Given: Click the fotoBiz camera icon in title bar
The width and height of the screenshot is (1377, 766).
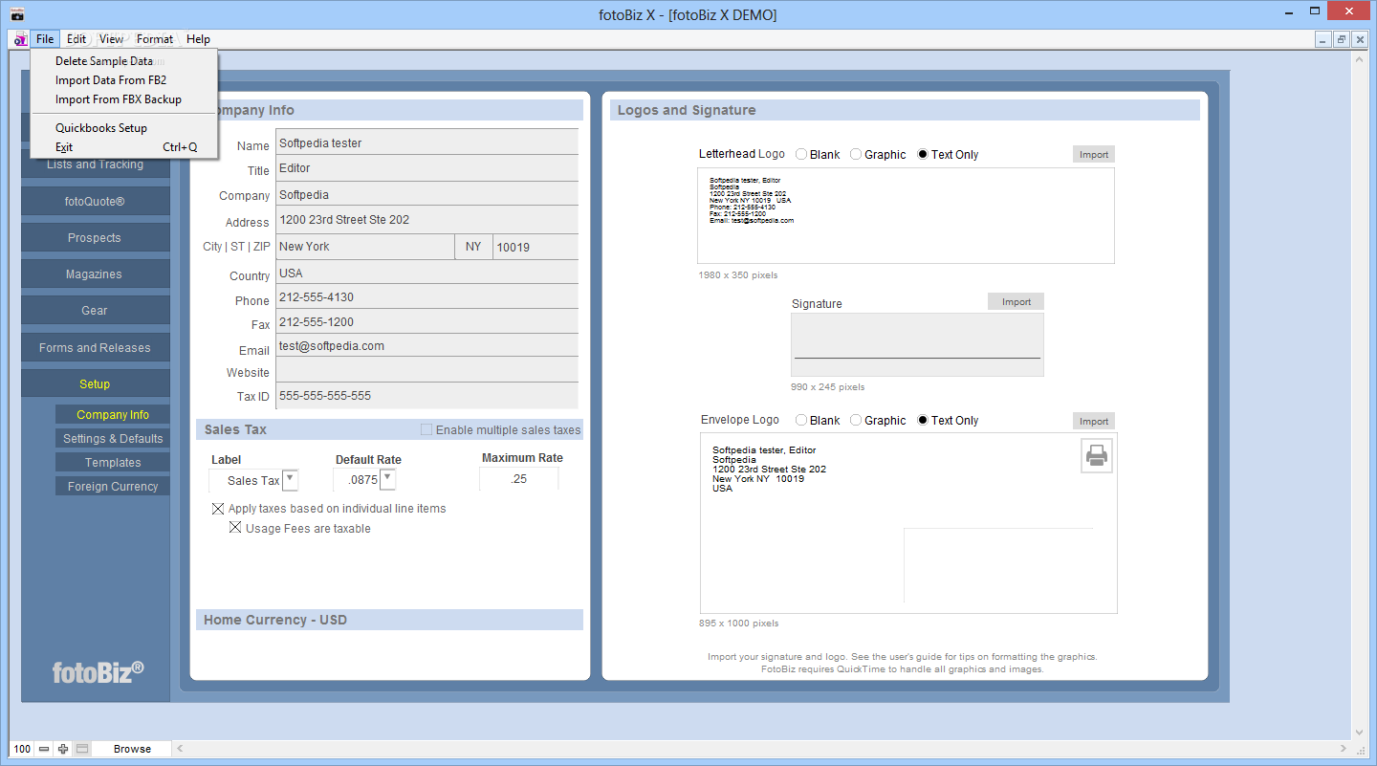Looking at the screenshot, I should (16, 14).
